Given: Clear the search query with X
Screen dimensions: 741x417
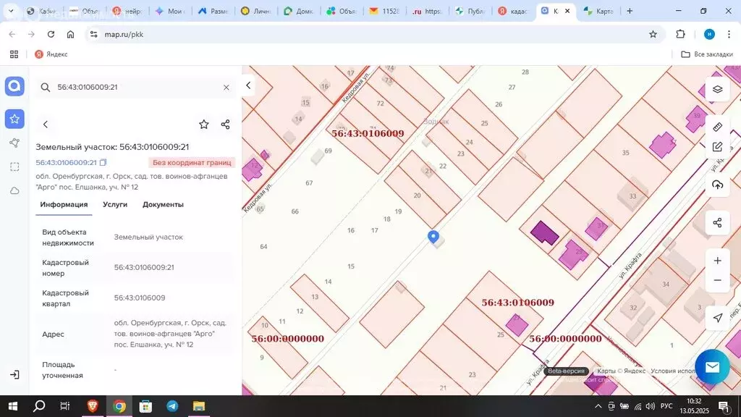Looking at the screenshot, I should pos(226,88).
